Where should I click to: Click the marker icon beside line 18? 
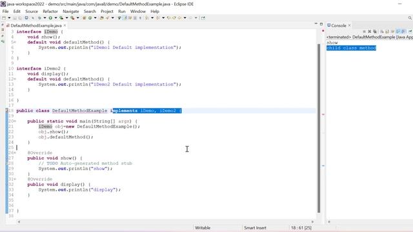click(x=7, y=111)
